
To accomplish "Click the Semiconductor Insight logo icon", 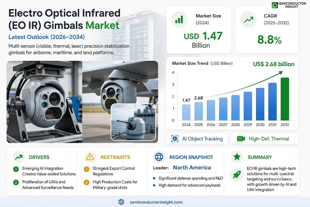I will (x=274, y=5).
